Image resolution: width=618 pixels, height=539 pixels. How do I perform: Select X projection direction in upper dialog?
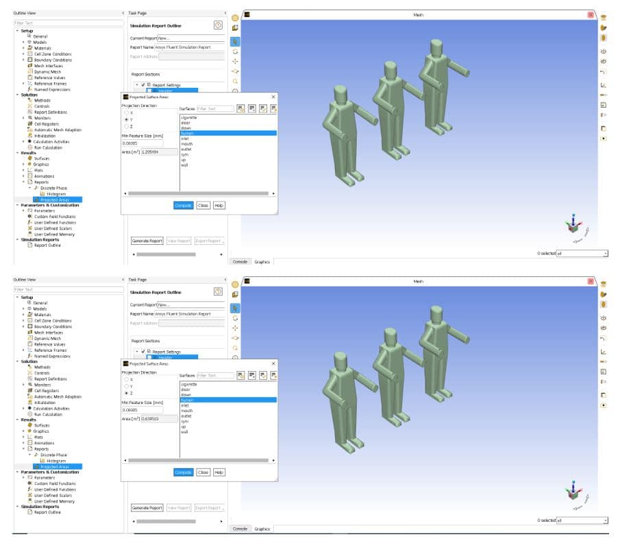pyautogui.click(x=126, y=113)
